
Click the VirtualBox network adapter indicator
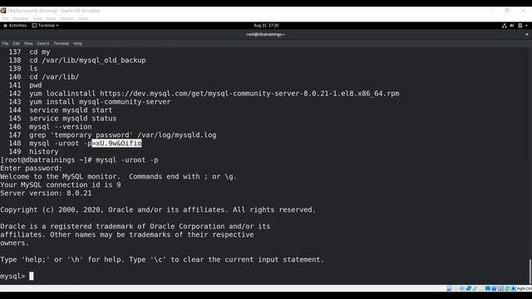click(x=469, y=288)
